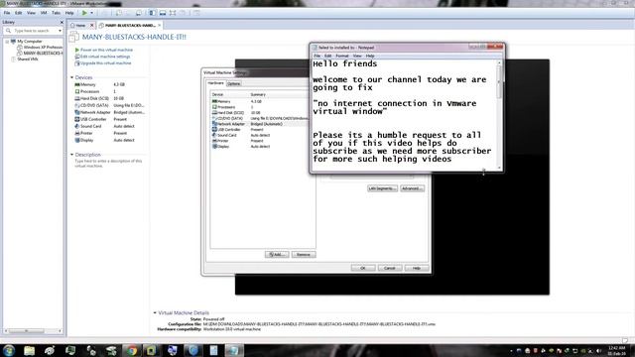This screenshot has height=357, width=635.
Task: Open Notepad Format menu
Action: click(341, 56)
